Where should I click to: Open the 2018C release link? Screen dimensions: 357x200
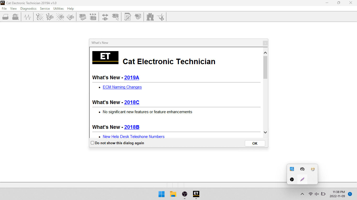coord(132,102)
